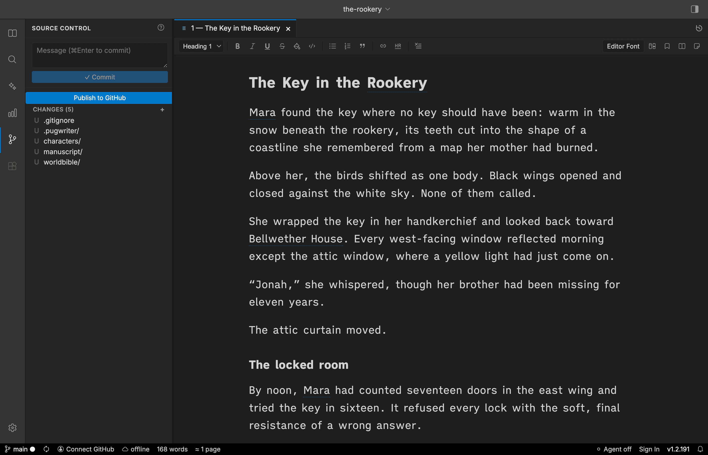Screen dimensions: 708x455
Task: Open the extensions blocks icon
Action: pyautogui.click(x=12, y=166)
